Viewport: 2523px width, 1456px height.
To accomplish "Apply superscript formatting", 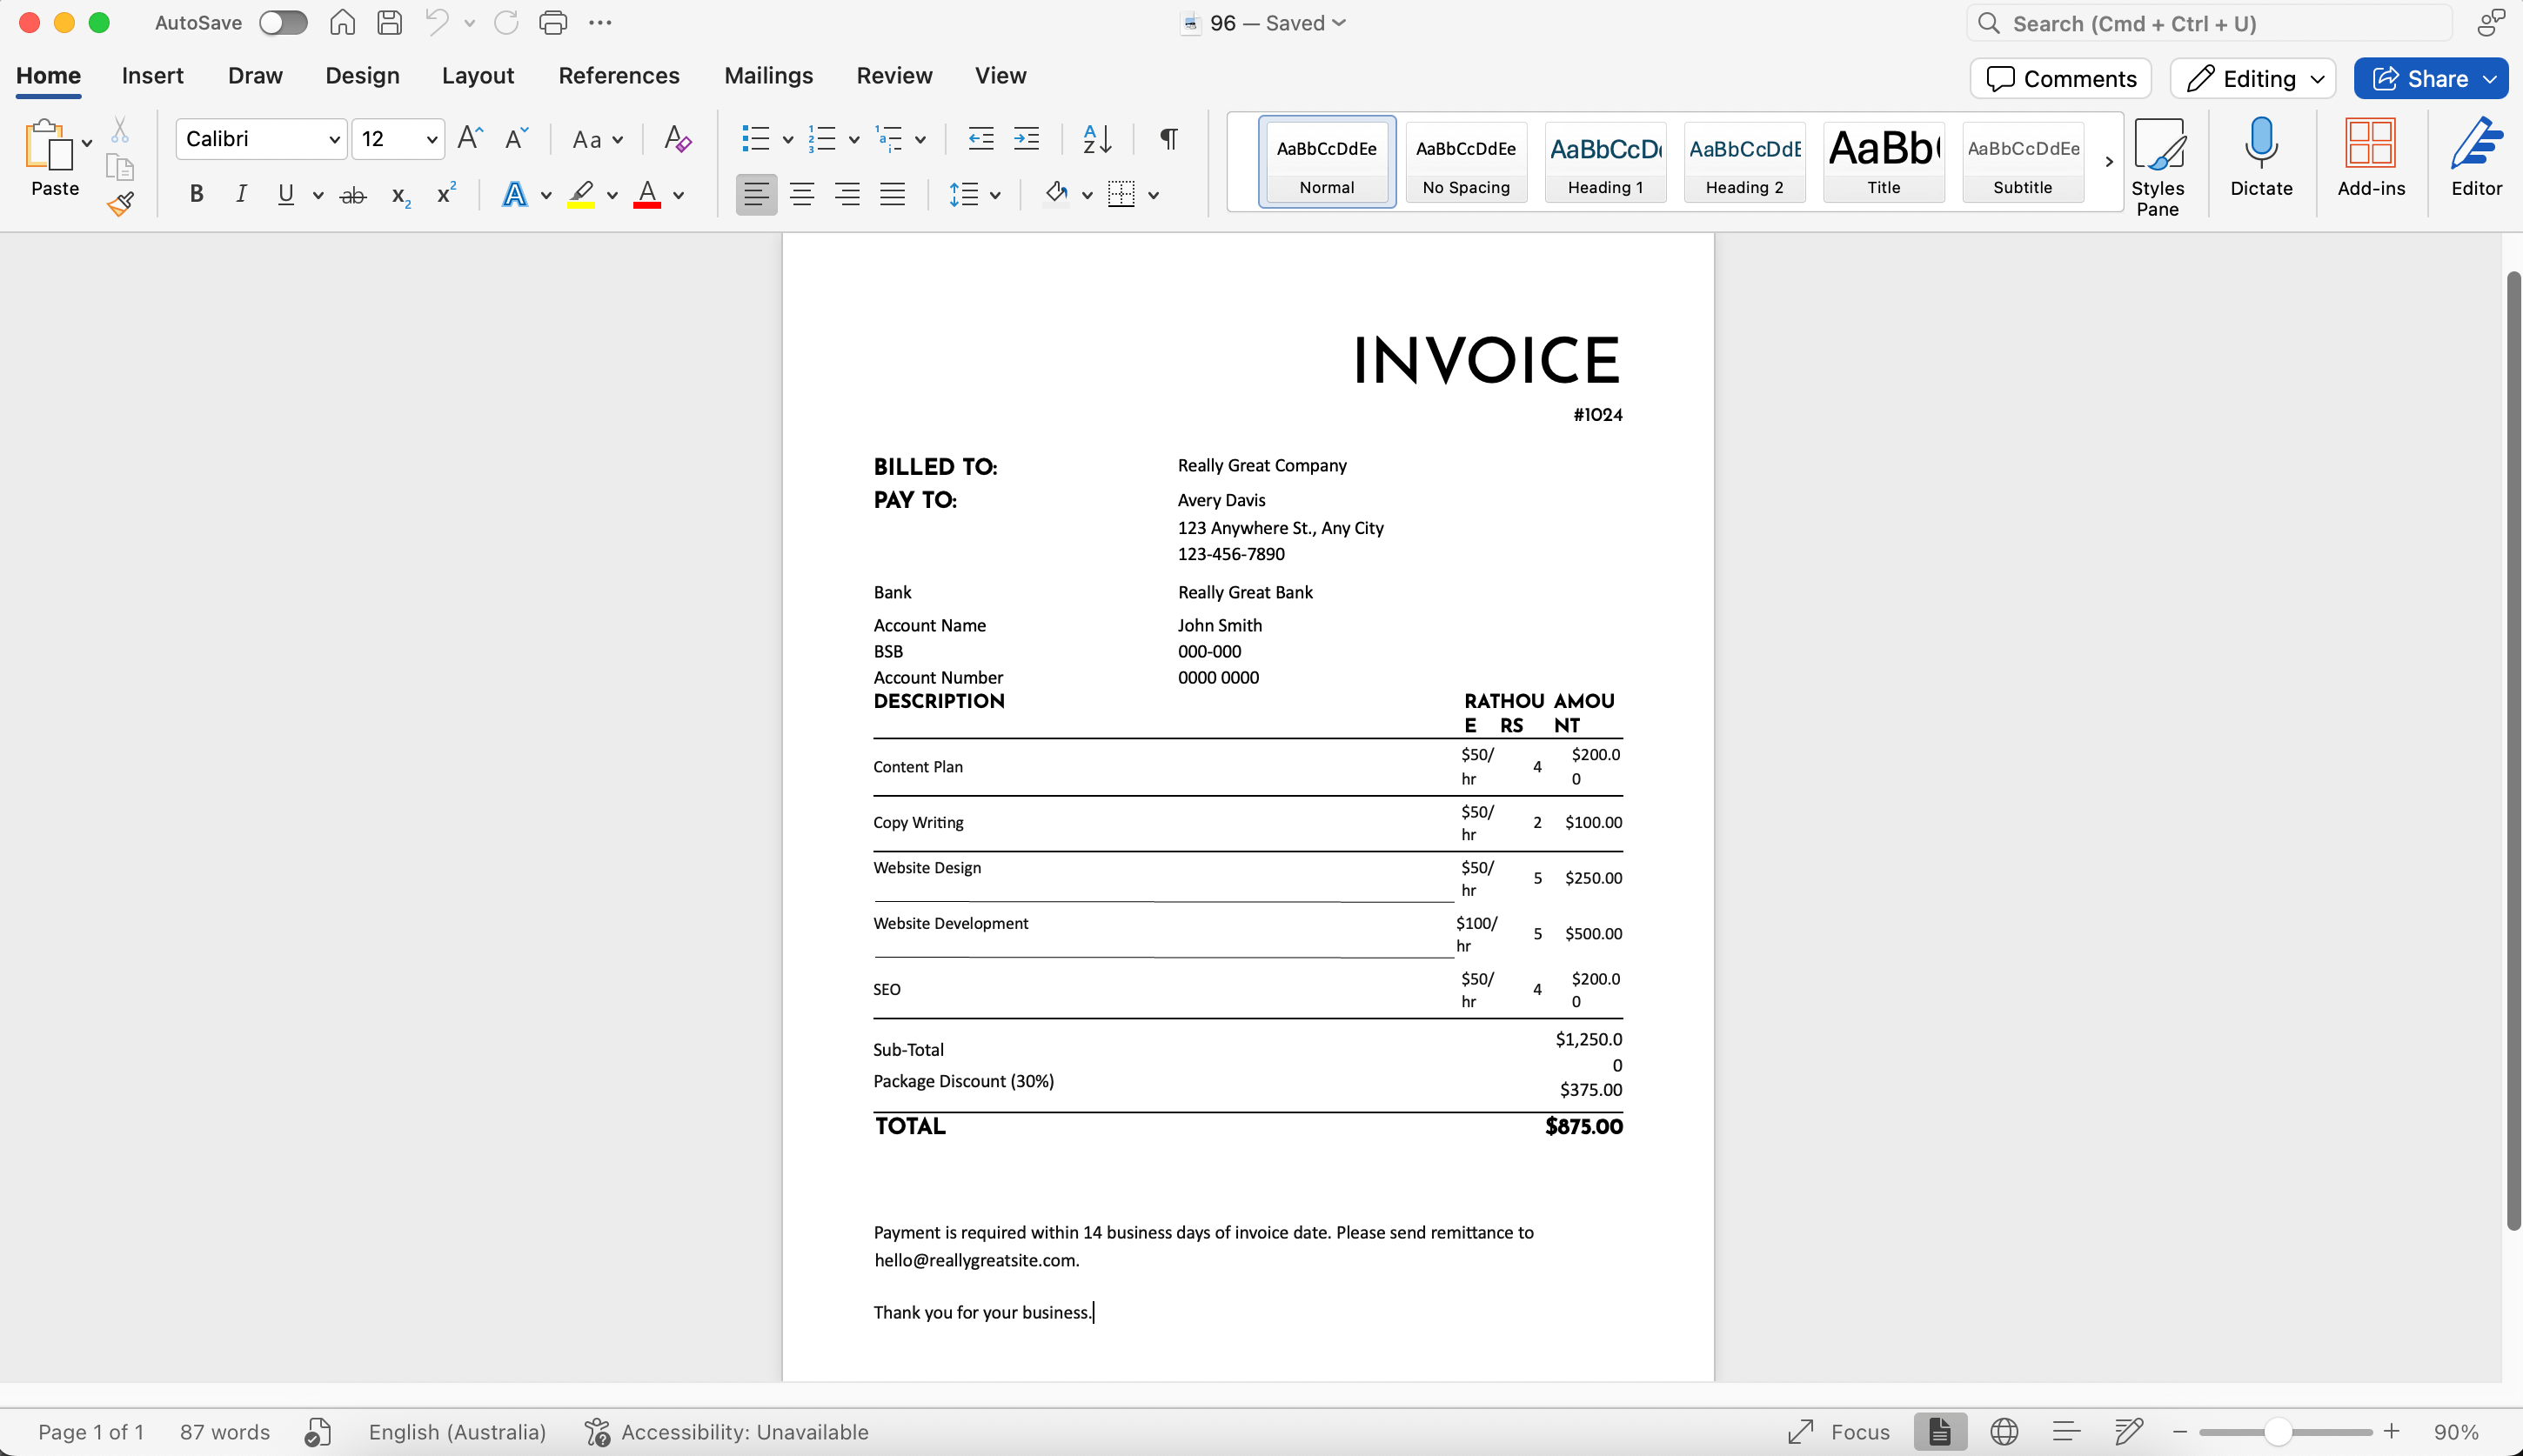I will tap(446, 194).
